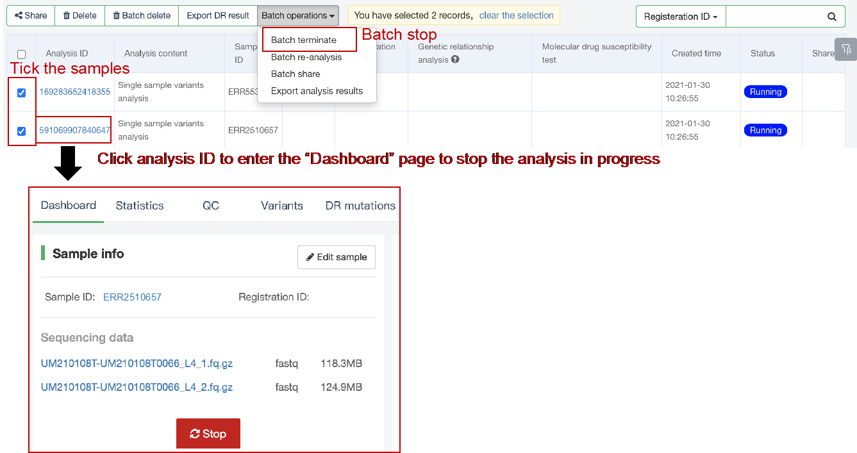The height and width of the screenshot is (453, 857).
Task: Switch to the Statistics tab
Action: 140,206
